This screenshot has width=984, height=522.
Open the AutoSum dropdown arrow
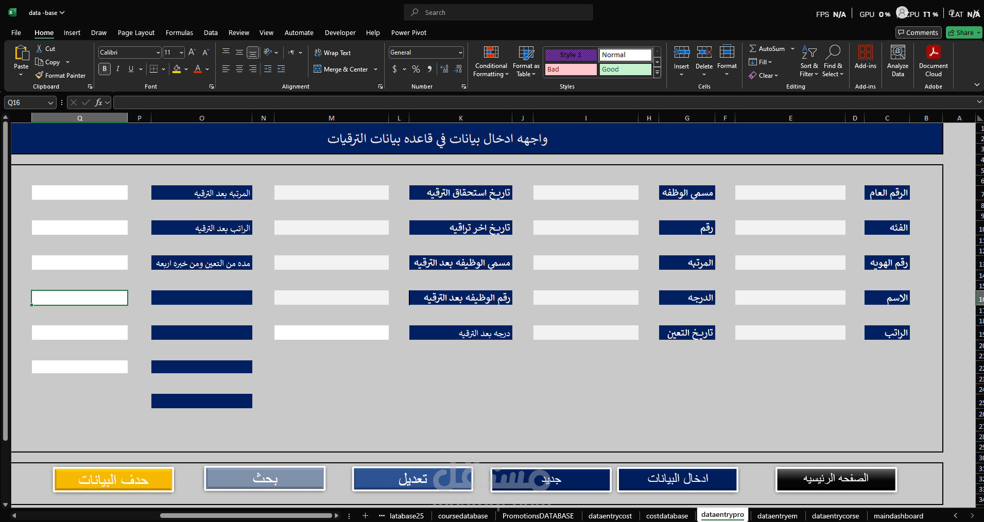point(792,48)
